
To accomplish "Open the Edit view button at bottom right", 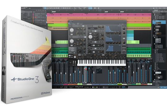I will (x=158, y=87).
